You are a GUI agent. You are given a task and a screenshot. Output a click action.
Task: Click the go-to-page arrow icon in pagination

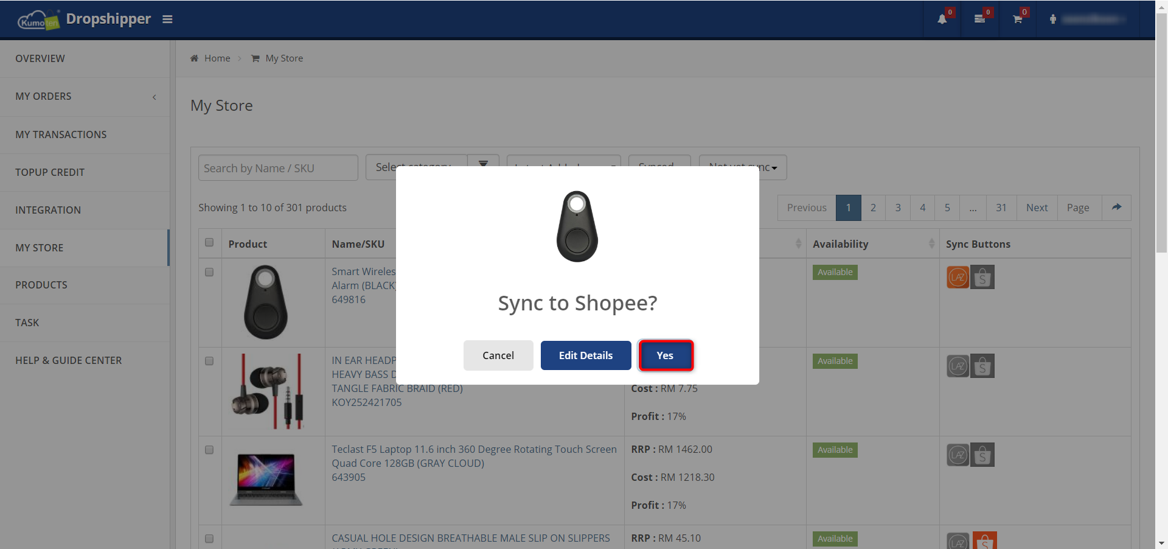pyautogui.click(x=1116, y=208)
